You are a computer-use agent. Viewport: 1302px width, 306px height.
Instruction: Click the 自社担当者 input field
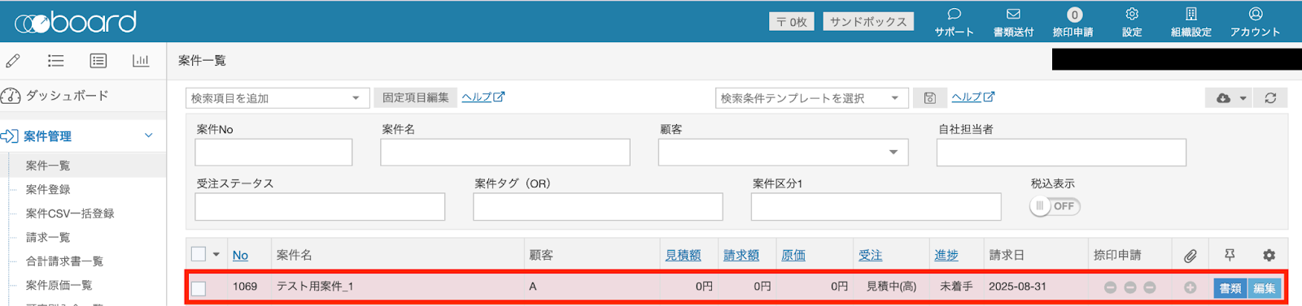pyautogui.click(x=1061, y=153)
